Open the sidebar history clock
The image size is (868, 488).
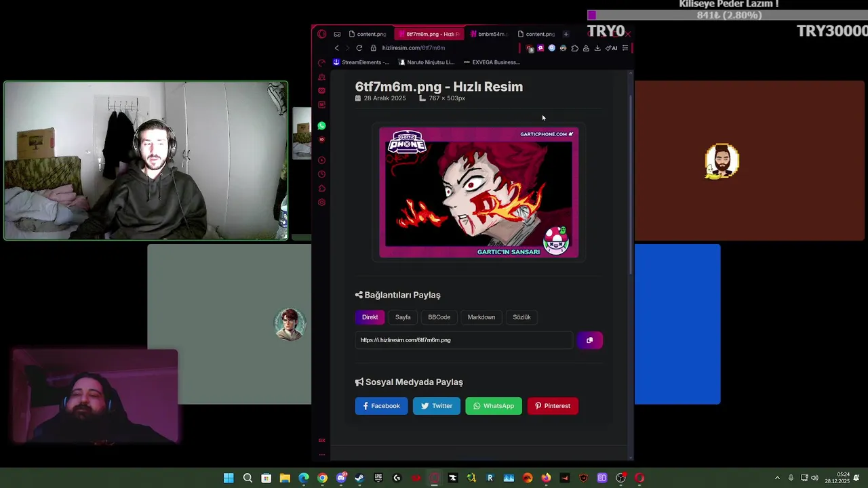tap(321, 174)
